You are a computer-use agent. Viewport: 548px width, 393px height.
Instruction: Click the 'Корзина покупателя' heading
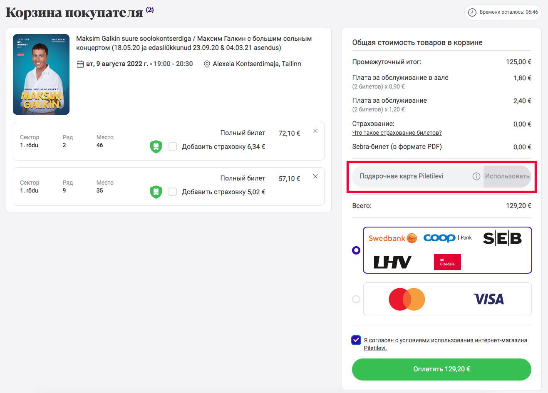coord(74,12)
